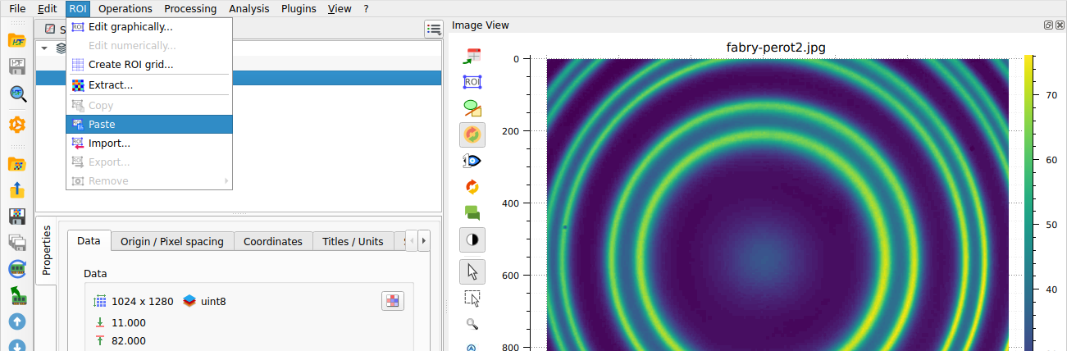Click the green speech bubbles icon
Image resolution: width=1067 pixels, height=351 pixels.
[472, 213]
